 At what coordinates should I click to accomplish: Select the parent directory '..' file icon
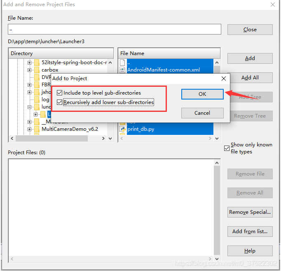pyautogui.click(x=123, y=63)
